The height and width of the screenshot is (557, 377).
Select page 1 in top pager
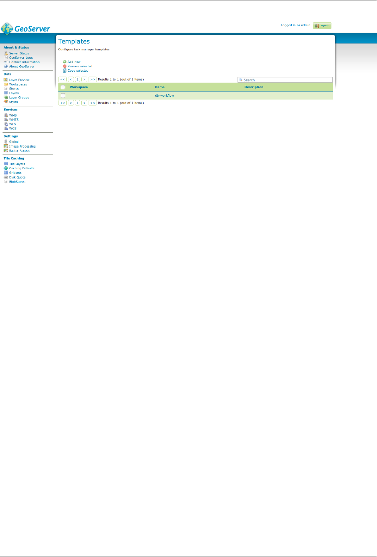pos(78,79)
